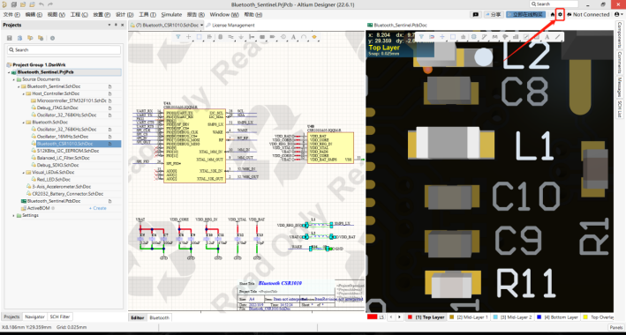626x335 pixels.
Task: Open the notifications chat icon in top bar
Action: [476, 14]
